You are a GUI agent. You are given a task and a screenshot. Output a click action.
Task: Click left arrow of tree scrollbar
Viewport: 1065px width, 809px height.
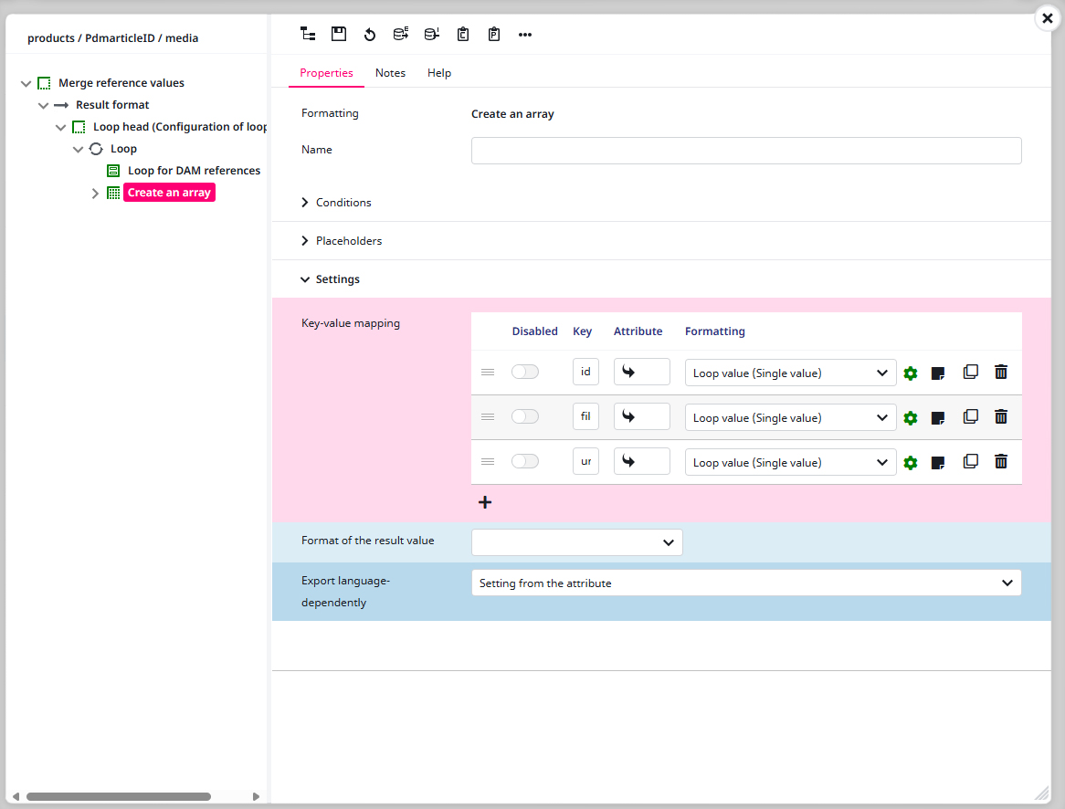click(16, 796)
